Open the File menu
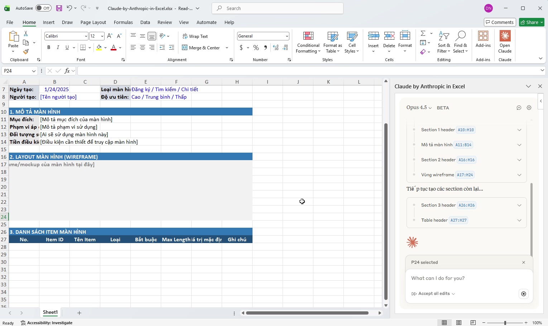This screenshot has width=548, height=326. 10,22
